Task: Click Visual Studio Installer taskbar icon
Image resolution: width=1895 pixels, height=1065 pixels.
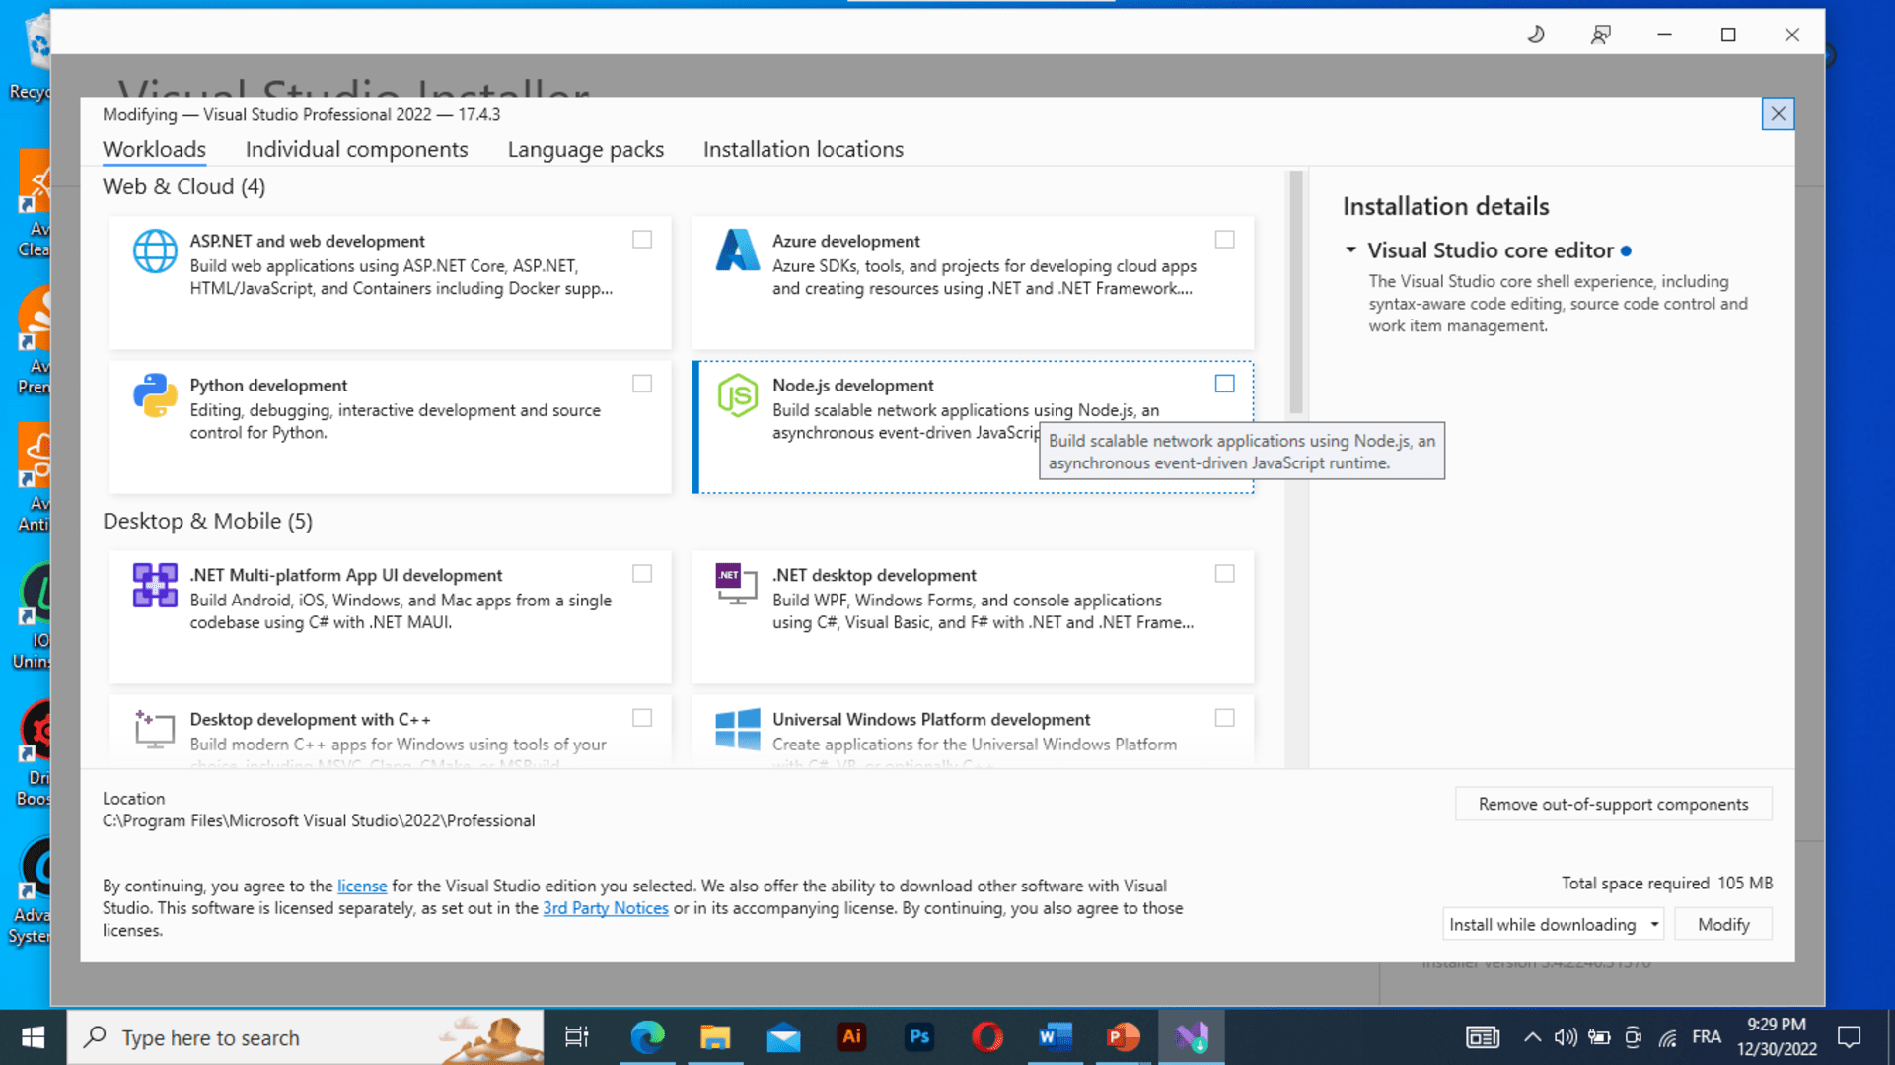Action: pos(1192,1037)
